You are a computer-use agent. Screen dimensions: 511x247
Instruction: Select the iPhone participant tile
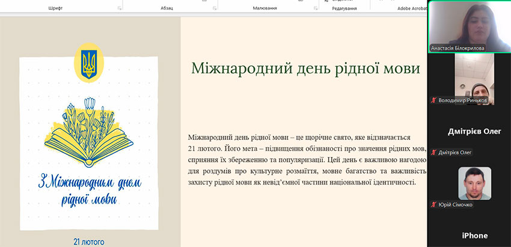click(x=469, y=234)
